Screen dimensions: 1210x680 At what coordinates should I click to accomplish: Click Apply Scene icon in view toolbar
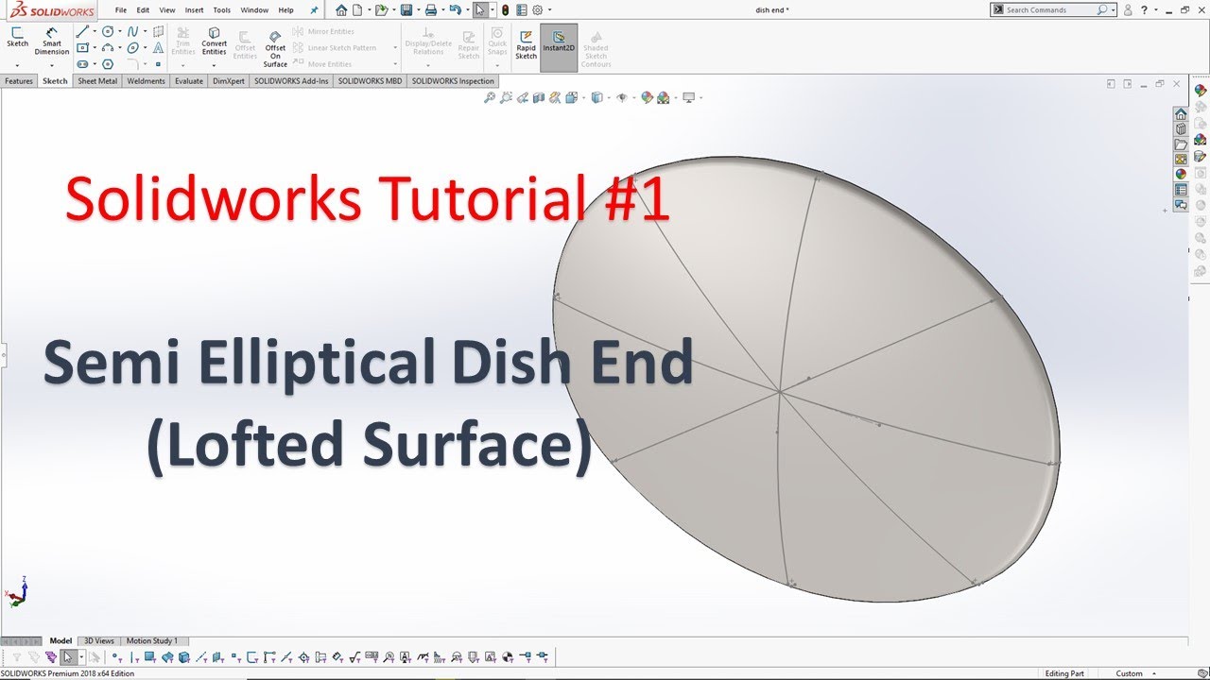point(664,97)
